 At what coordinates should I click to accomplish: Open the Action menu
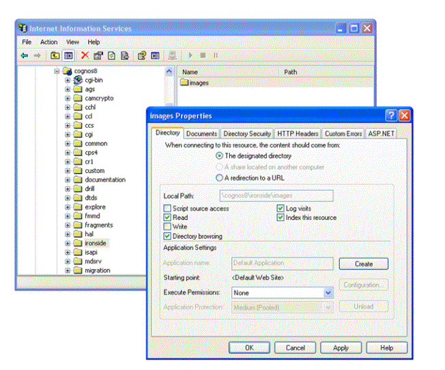tap(49, 42)
